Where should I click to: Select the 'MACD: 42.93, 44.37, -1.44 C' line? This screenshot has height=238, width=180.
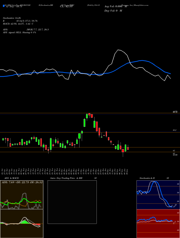tap(18, 24)
